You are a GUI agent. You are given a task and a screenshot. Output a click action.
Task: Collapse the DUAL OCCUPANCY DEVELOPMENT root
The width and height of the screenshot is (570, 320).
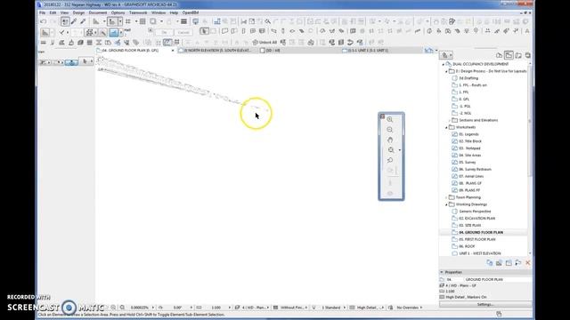click(x=444, y=64)
